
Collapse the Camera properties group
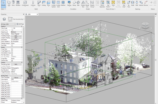pyautogui.click(x=22, y=63)
